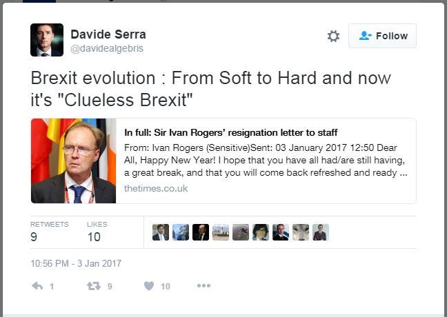Click the third liker avatar, man in dark suit
Viewport: 447px width, 317px height.
point(200,232)
